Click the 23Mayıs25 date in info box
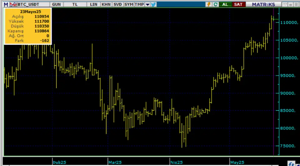Image resolution: width=300 pixels, height=166 pixels. point(31,12)
